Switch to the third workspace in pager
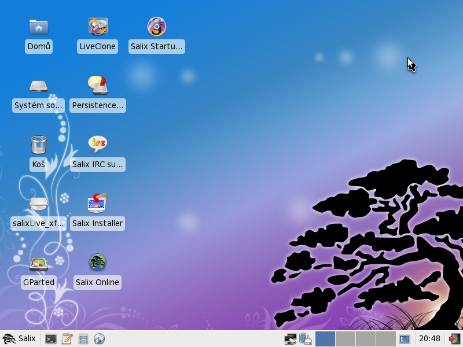 click(366, 339)
